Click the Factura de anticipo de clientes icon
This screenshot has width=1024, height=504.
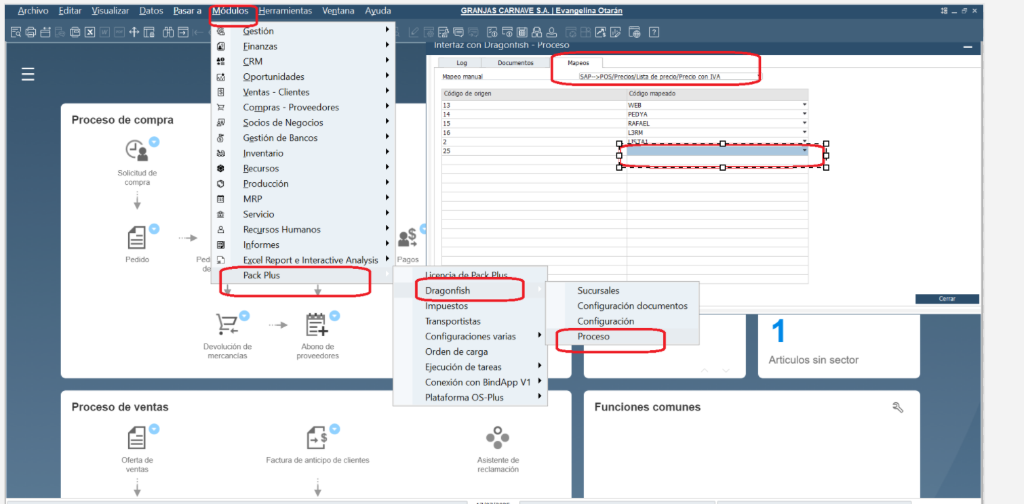[x=317, y=438]
